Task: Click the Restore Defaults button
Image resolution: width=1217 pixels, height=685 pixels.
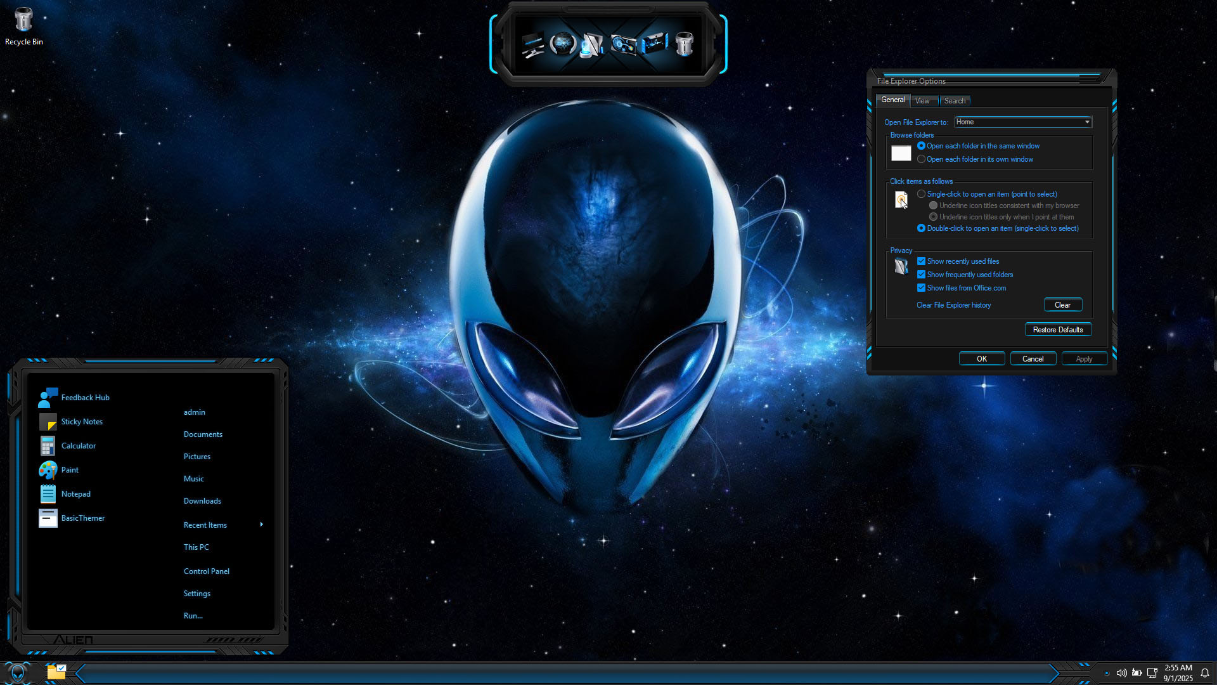Action: click(x=1057, y=330)
